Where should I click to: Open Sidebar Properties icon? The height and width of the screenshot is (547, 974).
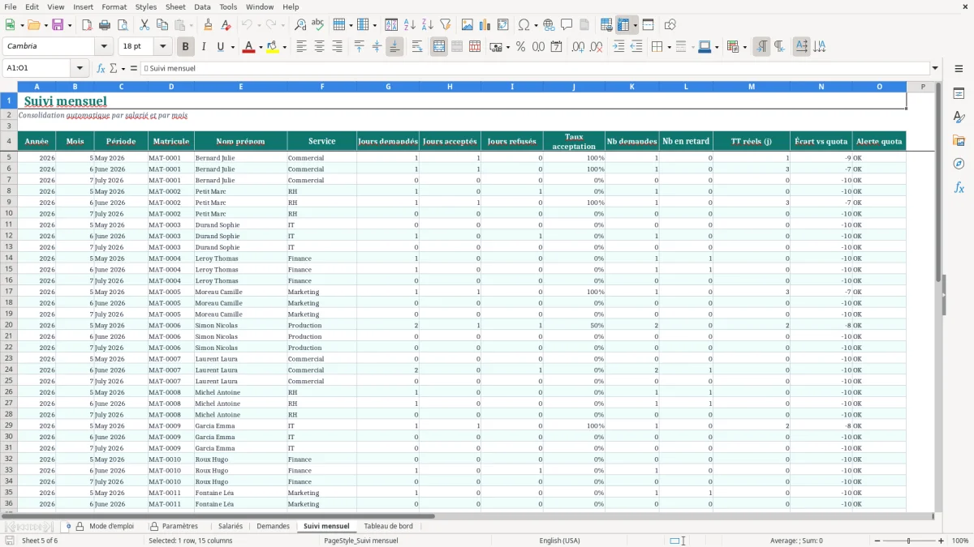pos(959,94)
